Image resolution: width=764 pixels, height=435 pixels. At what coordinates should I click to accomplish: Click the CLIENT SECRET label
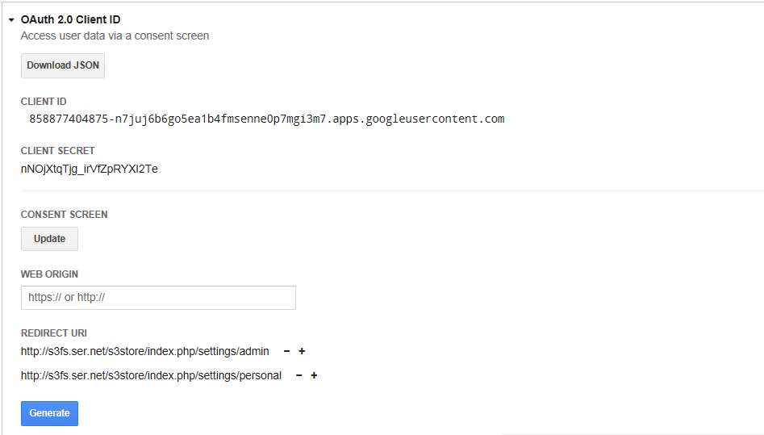tap(57, 151)
